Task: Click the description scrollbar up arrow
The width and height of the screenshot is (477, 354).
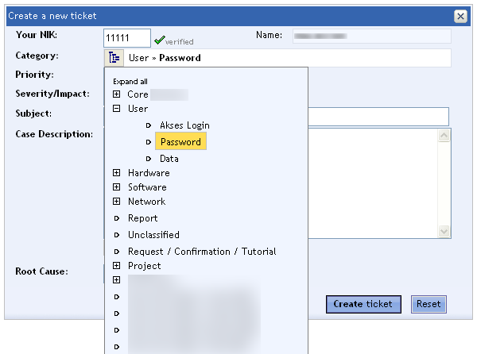Action: [444, 136]
